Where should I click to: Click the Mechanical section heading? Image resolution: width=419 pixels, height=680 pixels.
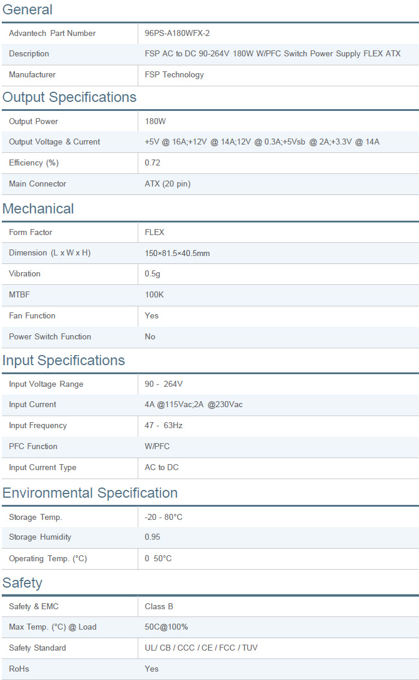tap(38, 209)
